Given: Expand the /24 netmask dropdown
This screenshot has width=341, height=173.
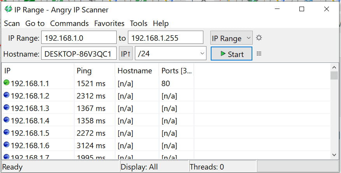Looking at the screenshot, I should pos(170,54).
